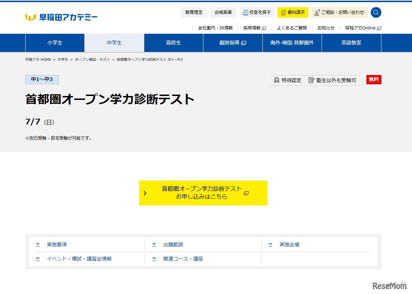Click the red 無料 badge

point(374,80)
